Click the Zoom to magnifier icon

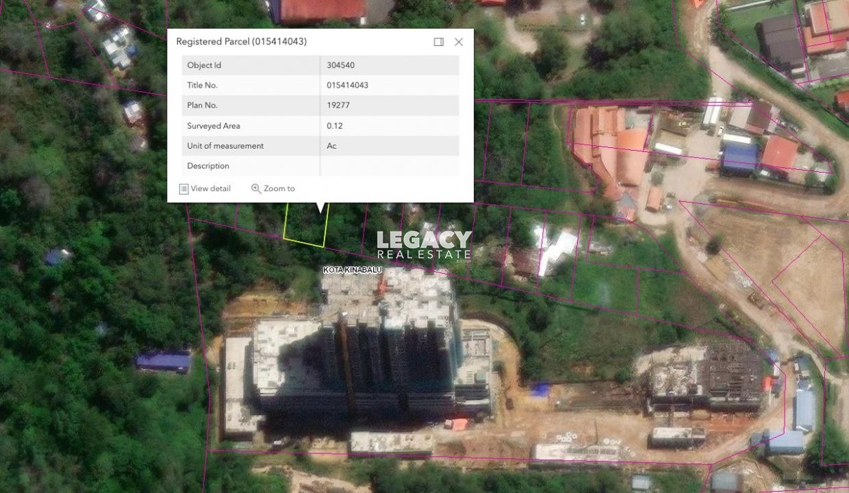[x=256, y=189]
